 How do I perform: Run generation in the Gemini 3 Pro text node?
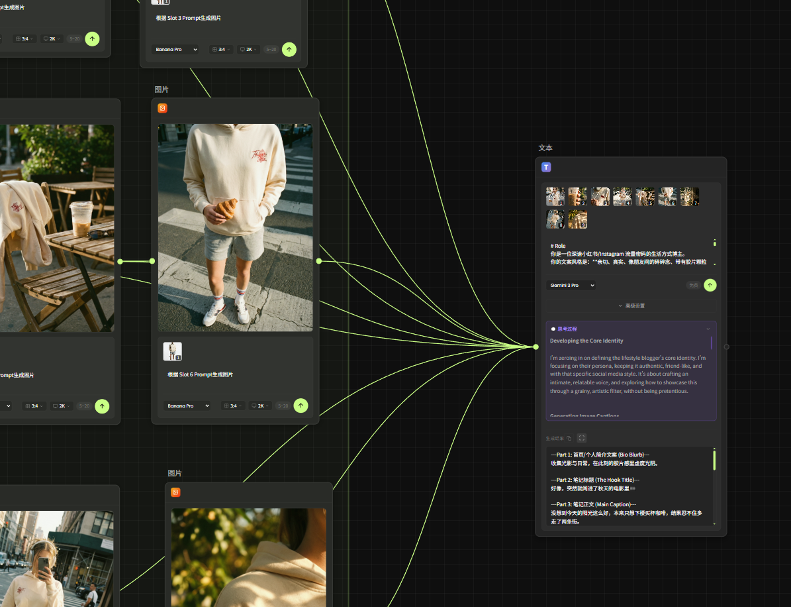(x=710, y=285)
